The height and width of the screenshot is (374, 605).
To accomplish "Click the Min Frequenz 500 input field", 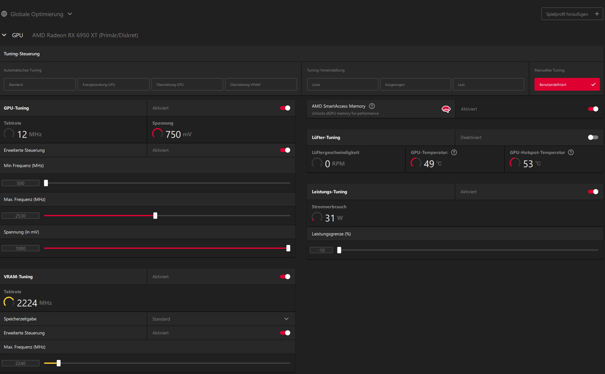I will 21,183.
